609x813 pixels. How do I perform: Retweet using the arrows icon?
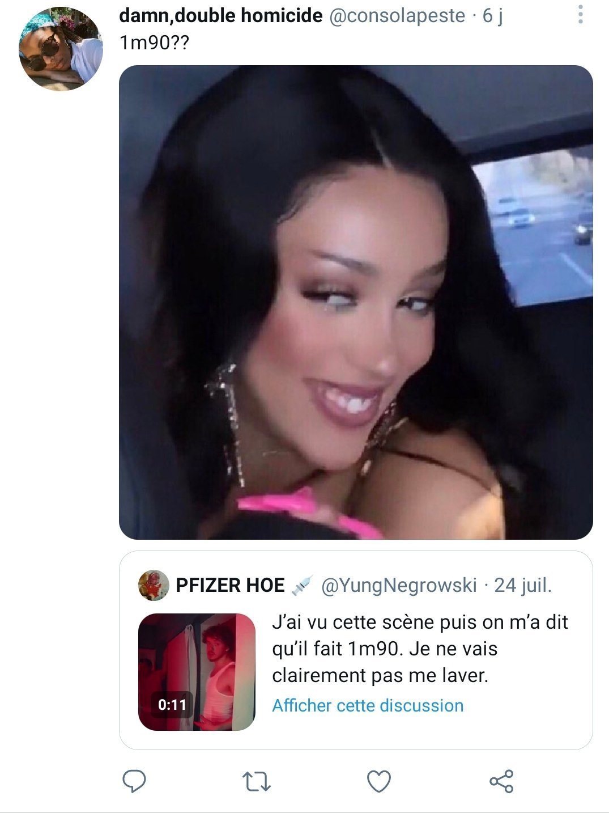[x=257, y=782]
